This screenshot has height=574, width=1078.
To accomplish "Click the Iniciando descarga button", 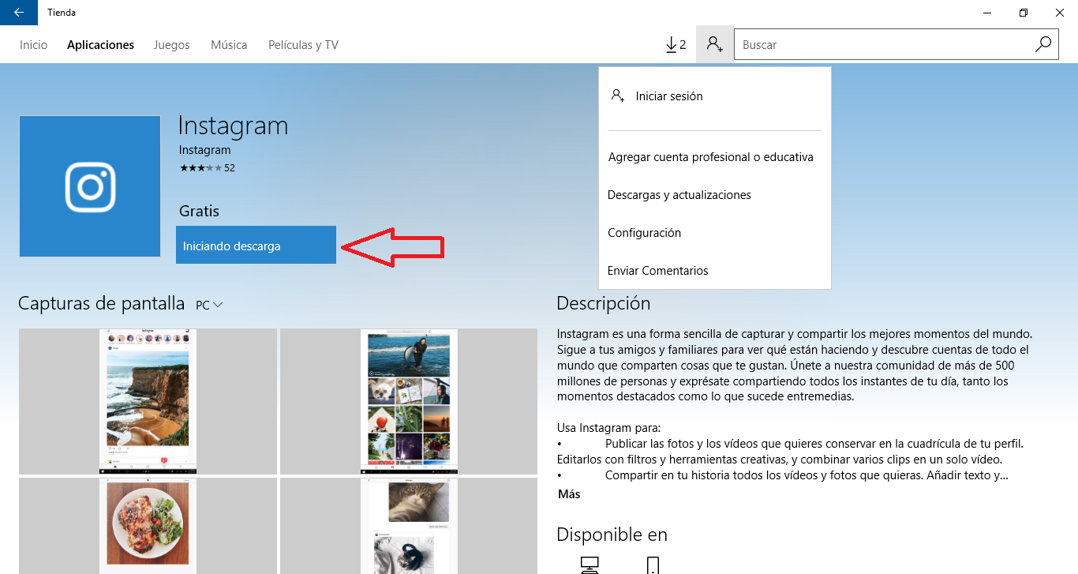I will pos(256,245).
